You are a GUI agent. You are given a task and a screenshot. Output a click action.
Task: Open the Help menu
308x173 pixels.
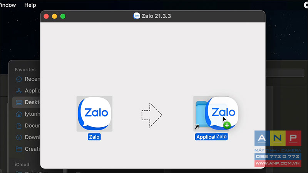[x=30, y=5]
